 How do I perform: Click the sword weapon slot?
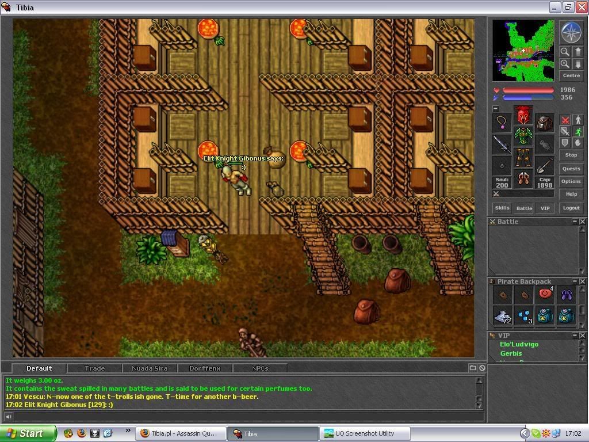click(x=502, y=144)
